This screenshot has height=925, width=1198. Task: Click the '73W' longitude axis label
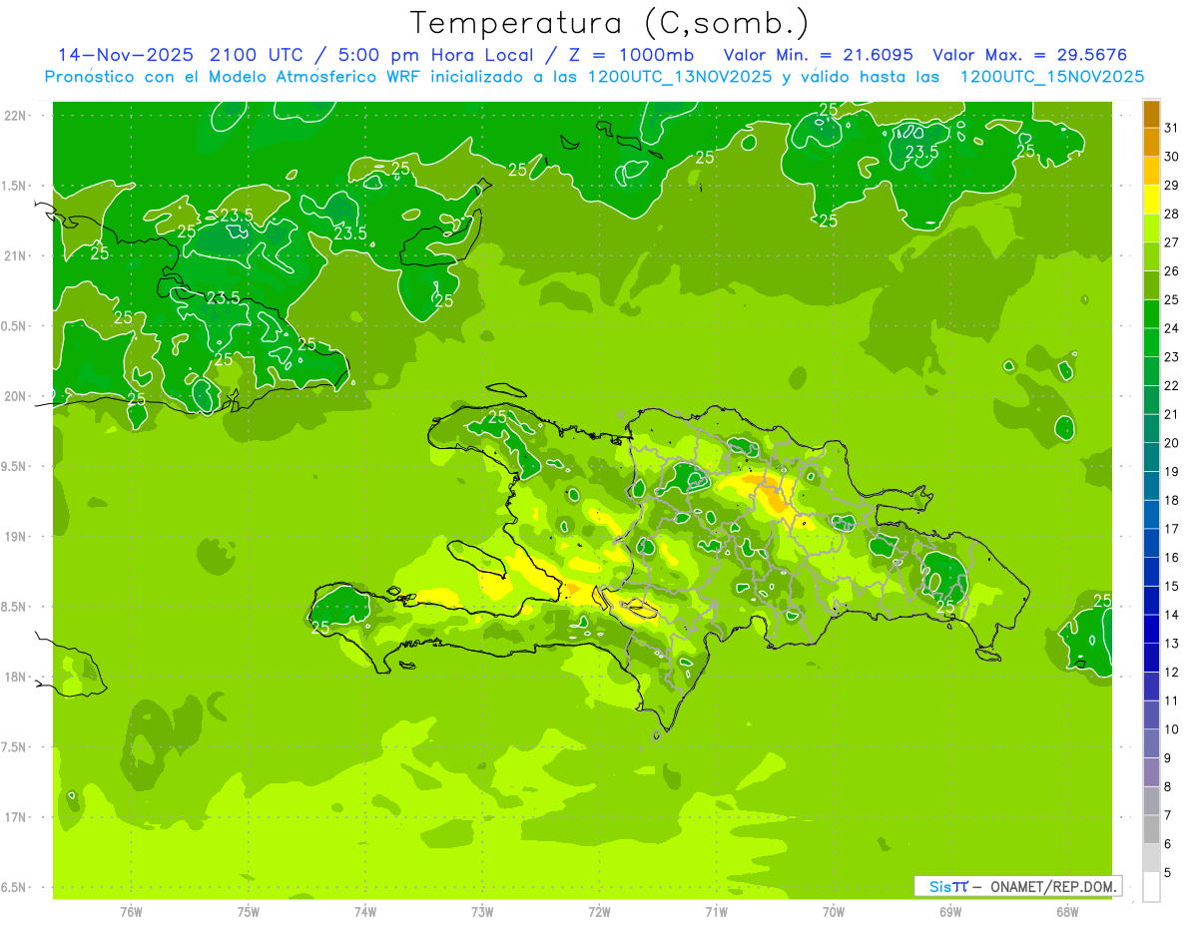click(482, 911)
